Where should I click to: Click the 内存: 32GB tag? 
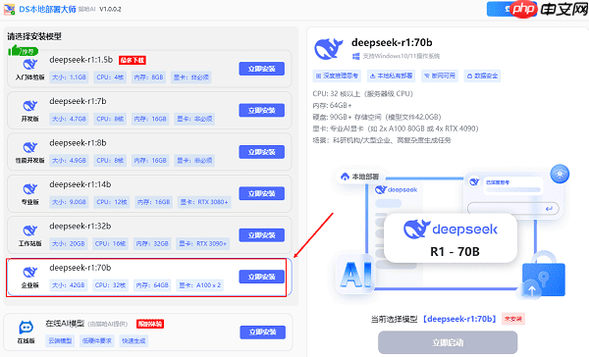[152, 243]
